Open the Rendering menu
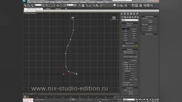This screenshot has height=102, width=182. click(83, 2)
